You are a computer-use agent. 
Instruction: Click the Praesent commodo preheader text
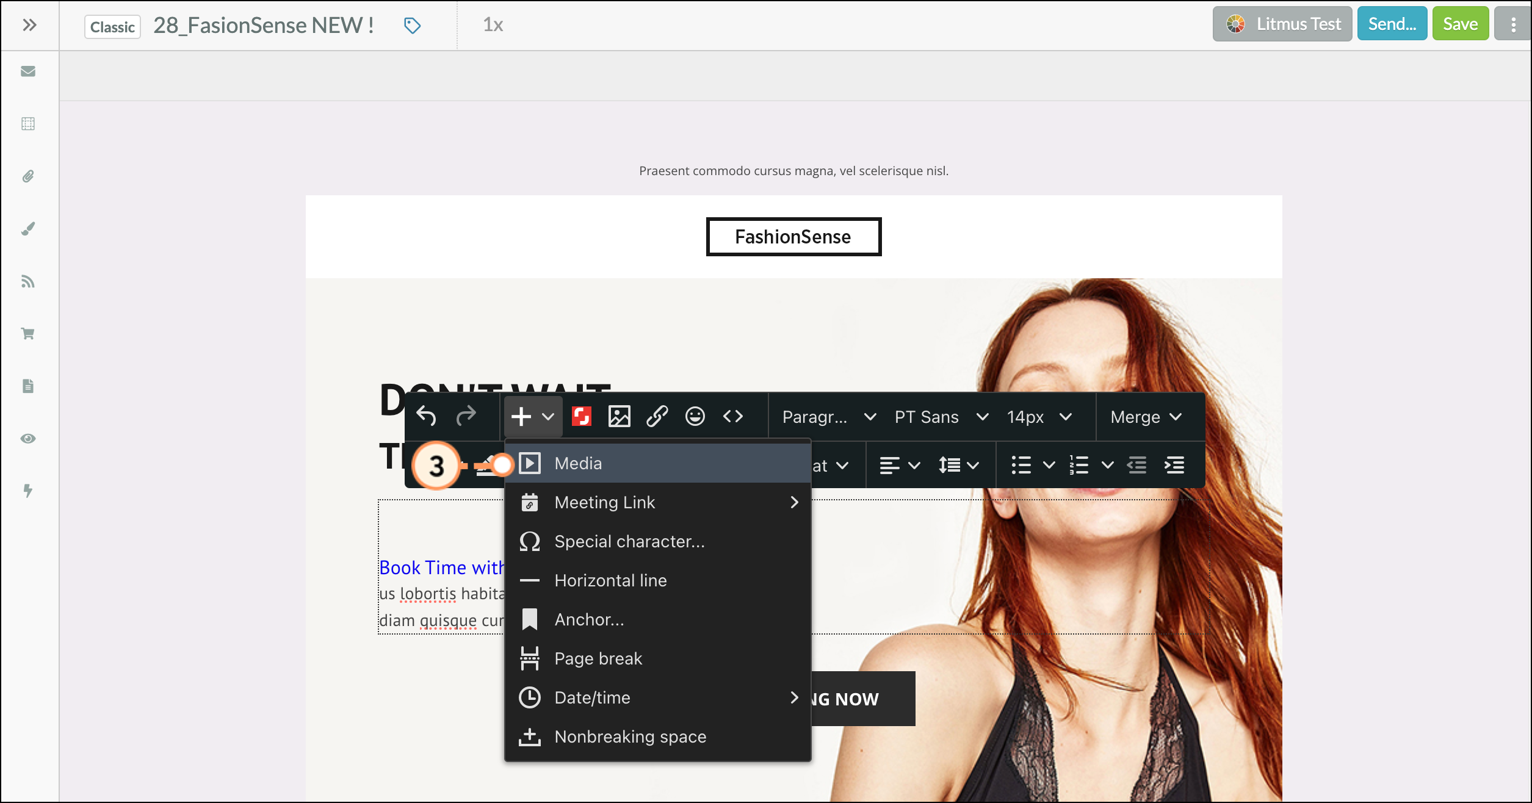[x=793, y=171]
